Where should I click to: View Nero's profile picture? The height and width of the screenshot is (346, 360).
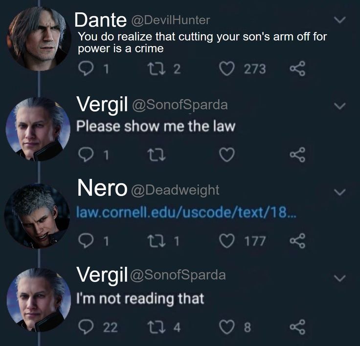37,216
